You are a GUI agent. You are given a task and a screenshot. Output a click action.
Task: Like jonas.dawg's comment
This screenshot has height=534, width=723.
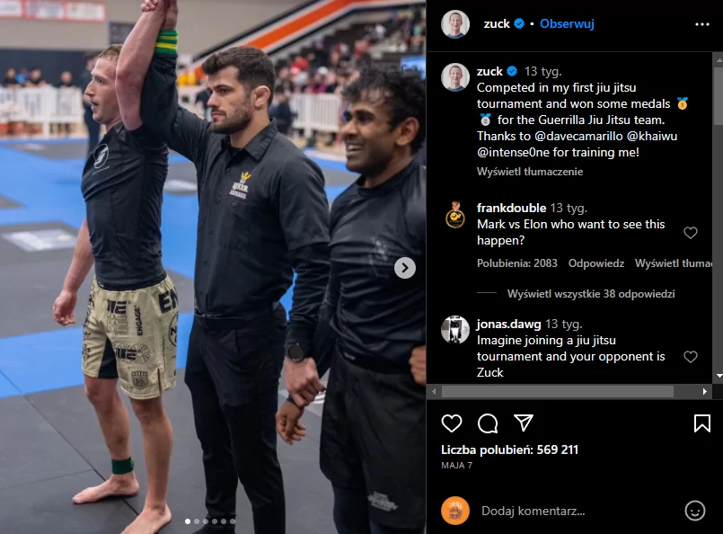click(691, 356)
